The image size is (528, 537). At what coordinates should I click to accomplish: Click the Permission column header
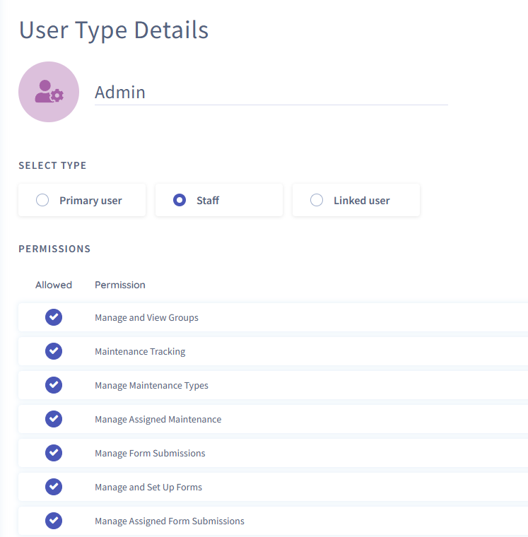120,285
